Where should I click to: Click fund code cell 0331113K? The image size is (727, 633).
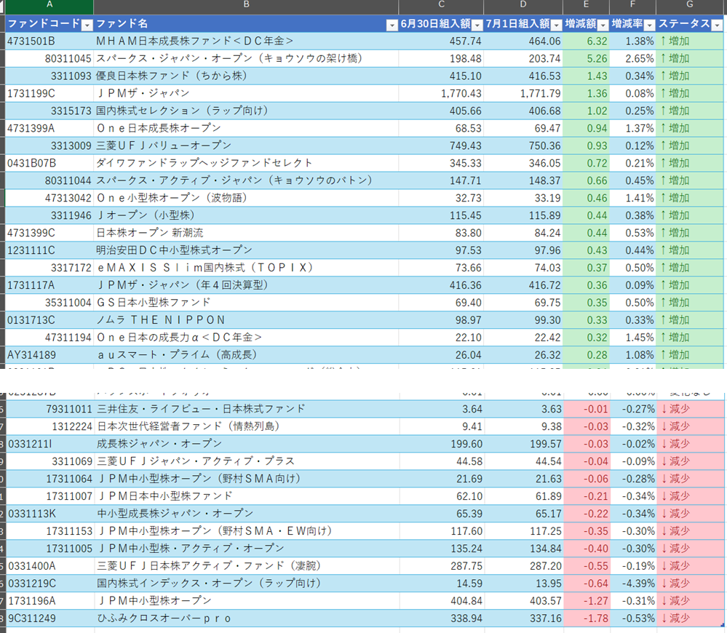click(50, 514)
